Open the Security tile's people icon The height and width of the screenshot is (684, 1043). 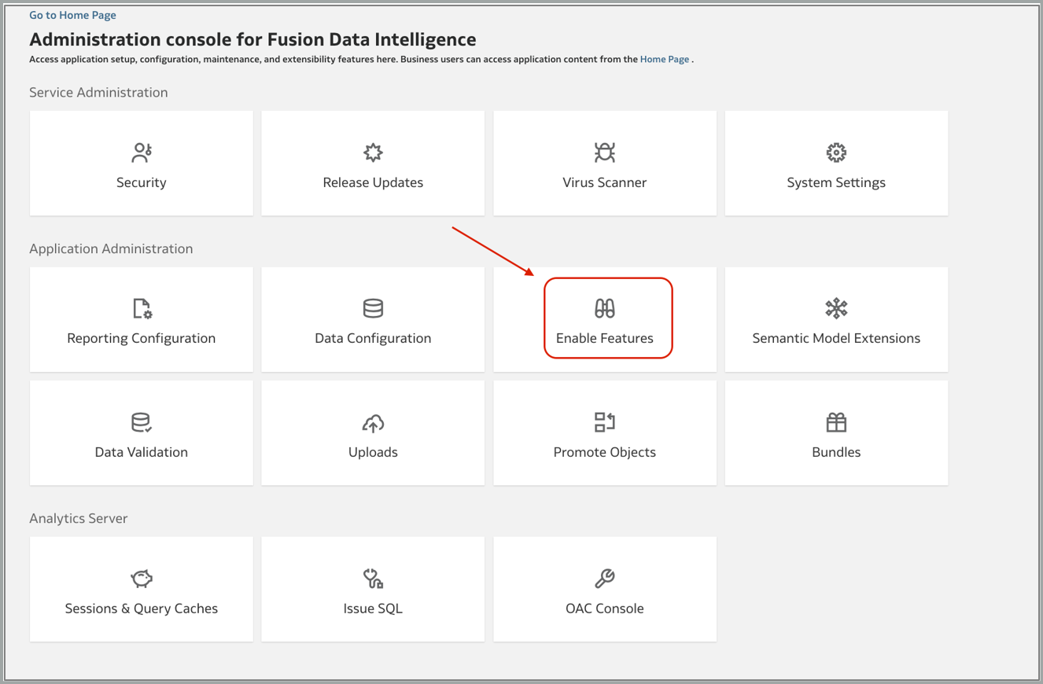141,153
